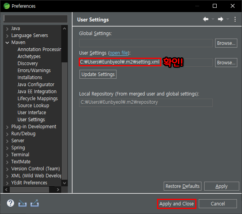Click horizontal scrollbar left arrow
242x214 pixels.
tap(6, 189)
